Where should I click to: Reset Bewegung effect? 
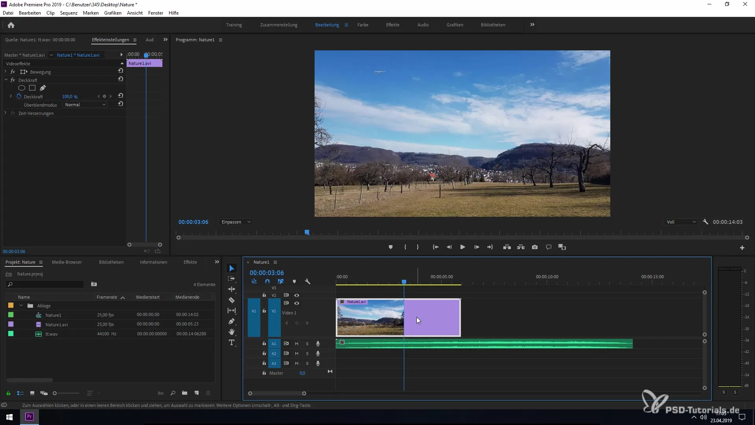tap(121, 71)
